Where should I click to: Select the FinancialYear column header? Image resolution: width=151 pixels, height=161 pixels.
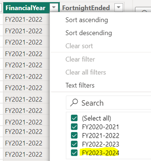25,8
